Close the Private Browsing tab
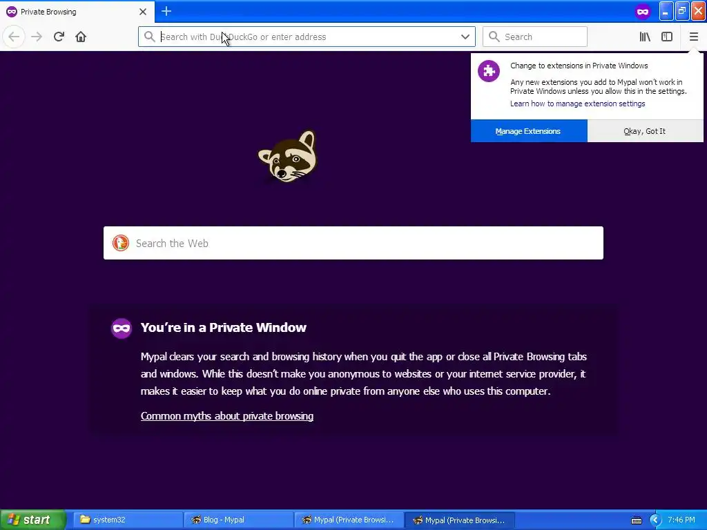The width and height of the screenshot is (707, 530). point(142,12)
